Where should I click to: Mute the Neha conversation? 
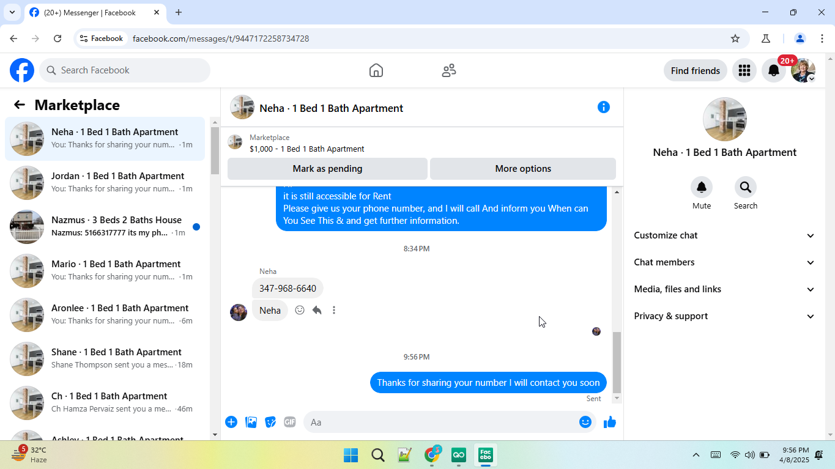pos(702,187)
